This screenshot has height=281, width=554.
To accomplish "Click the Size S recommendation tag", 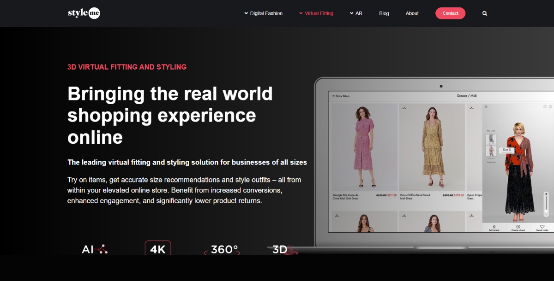I will 506,150.
